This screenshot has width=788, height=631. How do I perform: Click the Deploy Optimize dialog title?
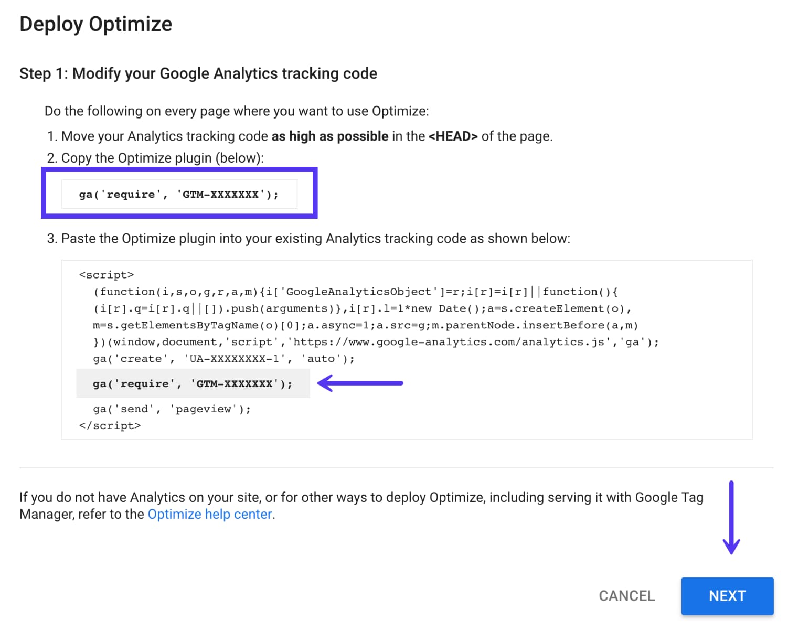coord(95,24)
